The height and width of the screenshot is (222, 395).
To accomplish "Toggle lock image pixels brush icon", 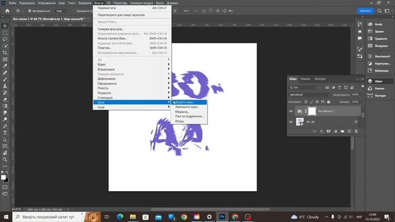I will coord(311,102).
